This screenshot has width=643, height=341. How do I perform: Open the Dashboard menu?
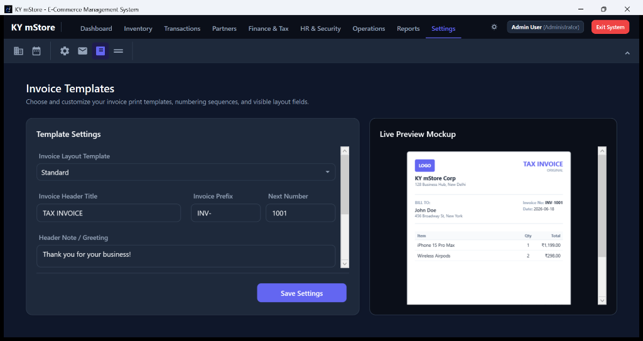coord(96,28)
